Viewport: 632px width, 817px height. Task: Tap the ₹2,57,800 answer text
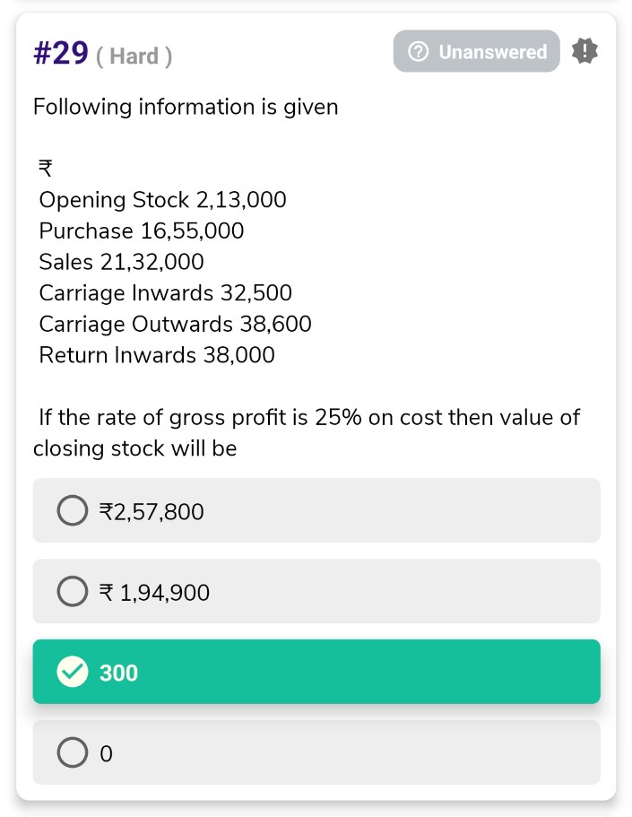click(152, 512)
